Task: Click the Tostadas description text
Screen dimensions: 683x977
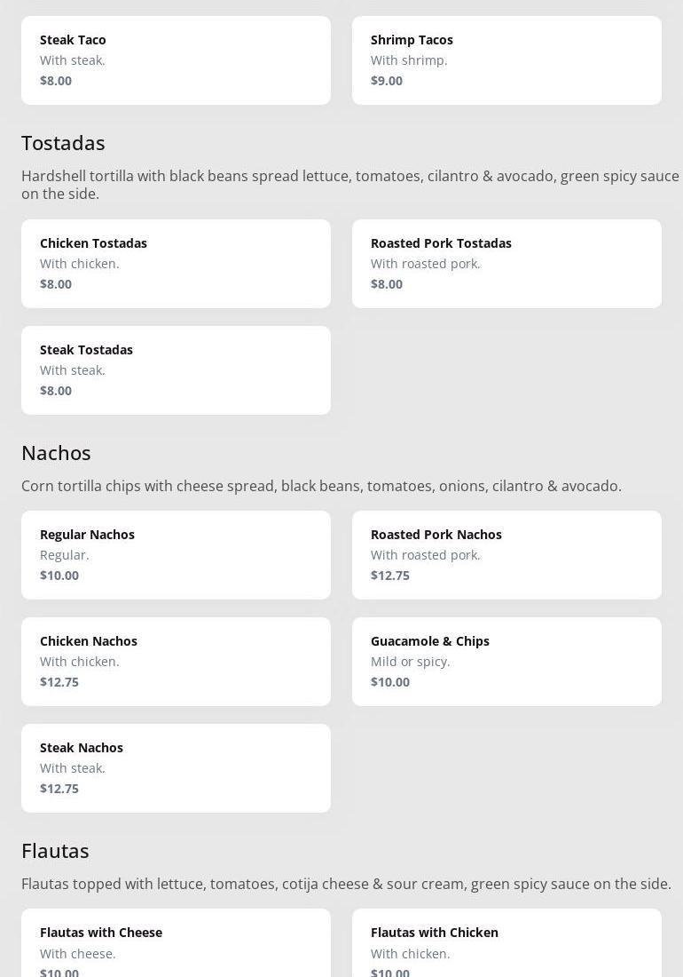Action: point(349,185)
